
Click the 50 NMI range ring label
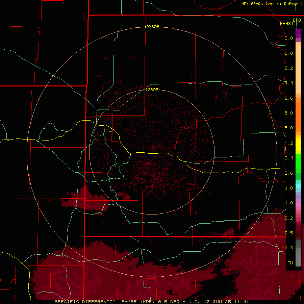pos(152,89)
